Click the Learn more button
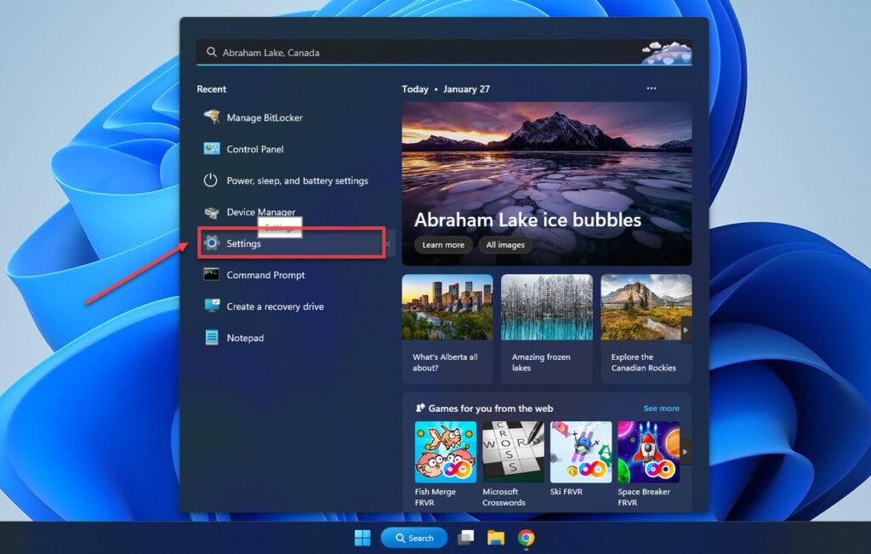Screen dimensions: 871x554 tap(442, 244)
